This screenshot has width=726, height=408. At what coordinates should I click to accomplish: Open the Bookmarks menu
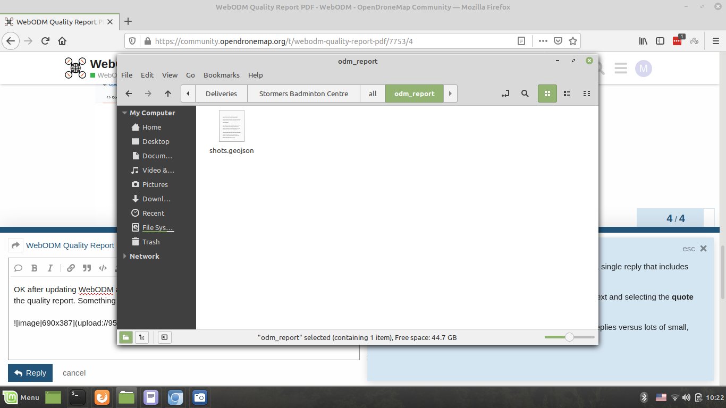click(x=221, y=75)
